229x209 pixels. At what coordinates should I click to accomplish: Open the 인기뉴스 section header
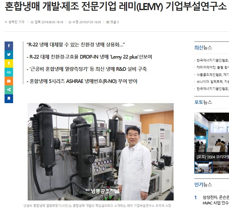click(203, 185)
